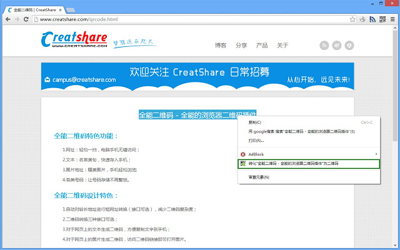
Task: Bookmark page with the star icon
Action: (352, 19)
